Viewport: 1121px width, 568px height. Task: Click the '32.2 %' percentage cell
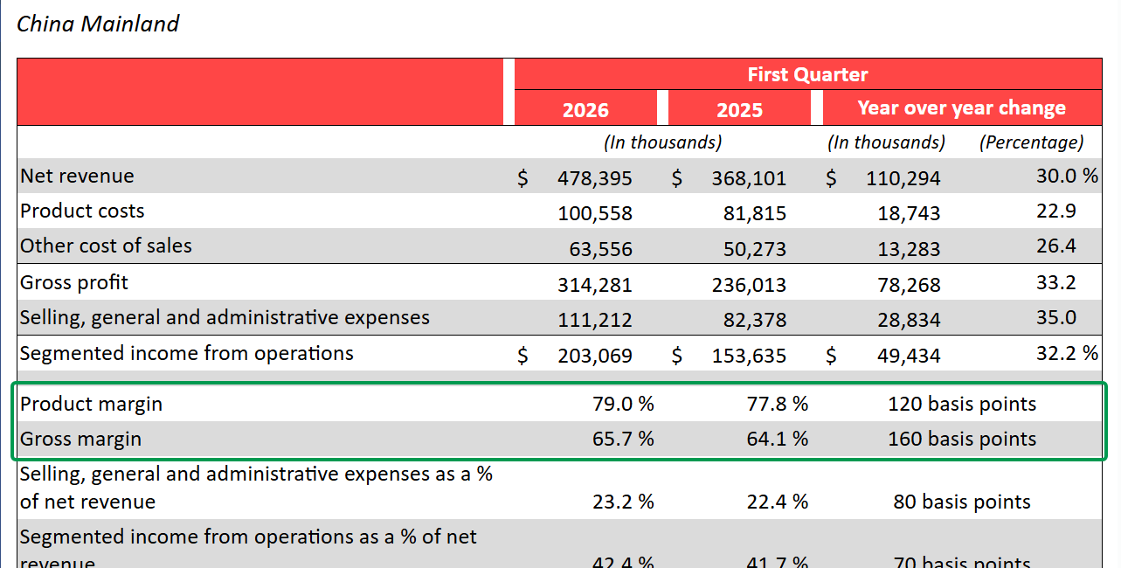pyautogui.click(x=1067, y=353)
